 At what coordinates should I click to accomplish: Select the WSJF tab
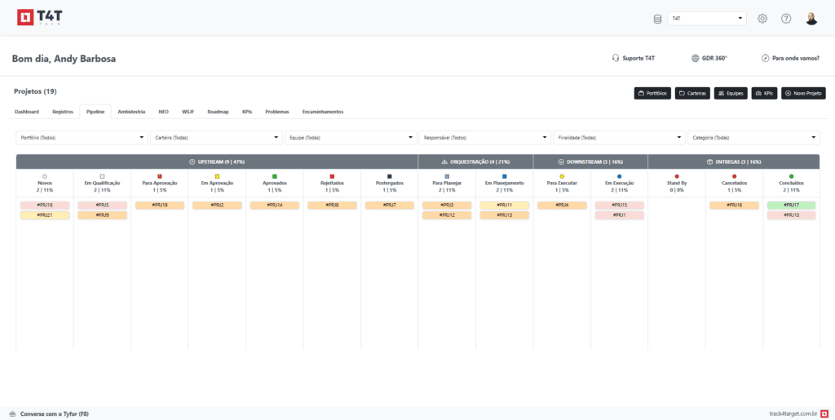188,111
